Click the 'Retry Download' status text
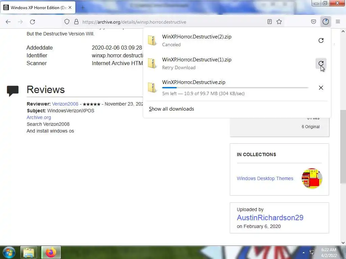Viewport: 346px width, 259px height. pos(179,67)
